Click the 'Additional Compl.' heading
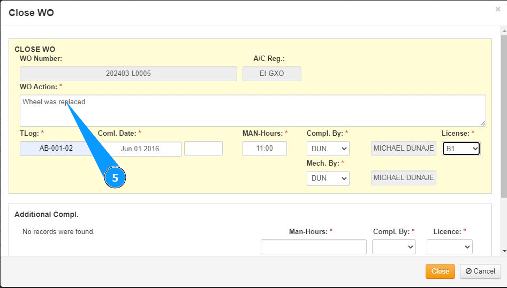Image resolution: width=507 pixels, height=288 pixels. point(47,214)
